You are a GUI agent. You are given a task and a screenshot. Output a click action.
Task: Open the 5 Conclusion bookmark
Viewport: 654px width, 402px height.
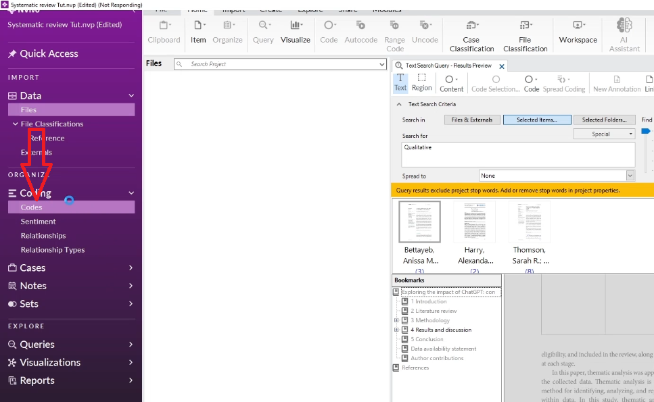tap(427, 339)
